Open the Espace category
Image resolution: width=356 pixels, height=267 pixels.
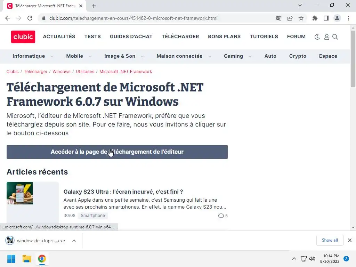pos(328,56)
